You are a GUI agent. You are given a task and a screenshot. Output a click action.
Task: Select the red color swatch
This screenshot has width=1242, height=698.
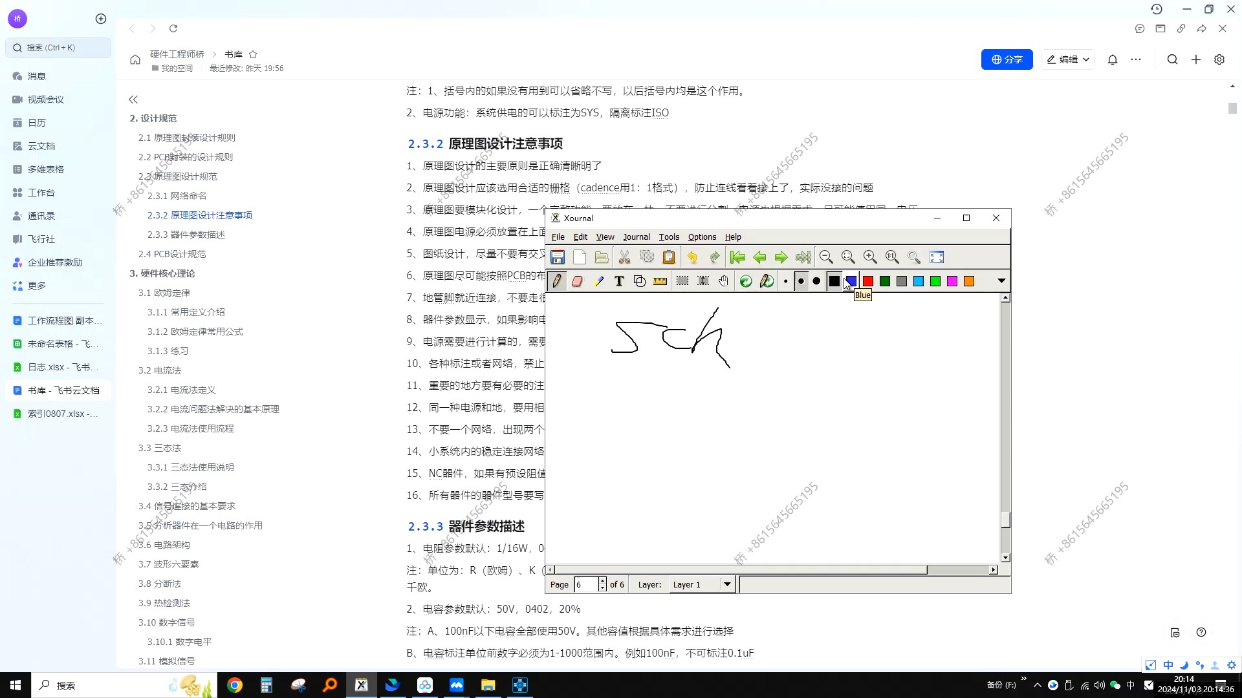[867, 281]
